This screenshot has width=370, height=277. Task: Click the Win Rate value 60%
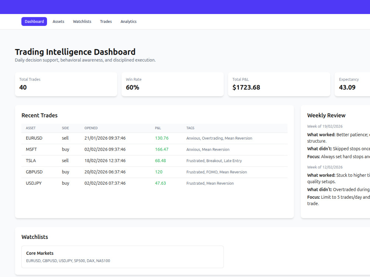click(132, 88)
